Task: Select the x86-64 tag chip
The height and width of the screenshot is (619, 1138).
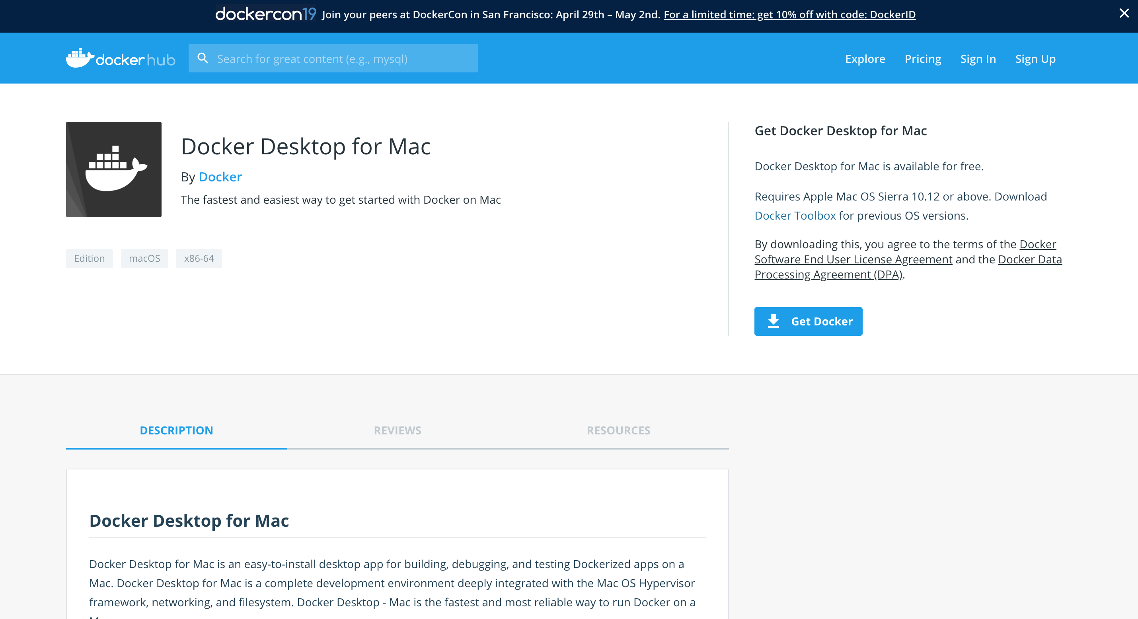Action: (199, 259)
